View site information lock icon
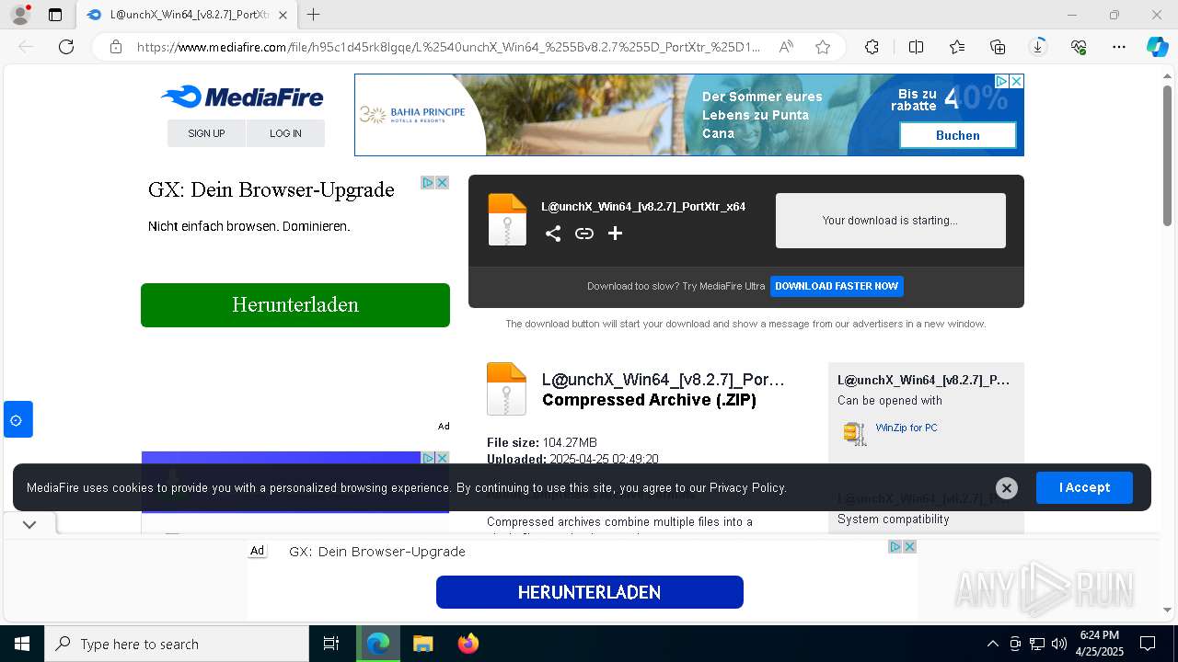The width and height of the screenshot is (1178, 662). [116, 47]
